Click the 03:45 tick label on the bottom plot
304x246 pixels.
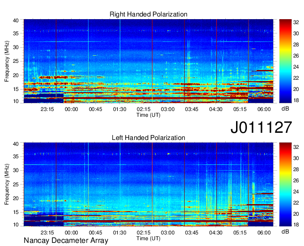pyautogui.click(x=192, y=233)
